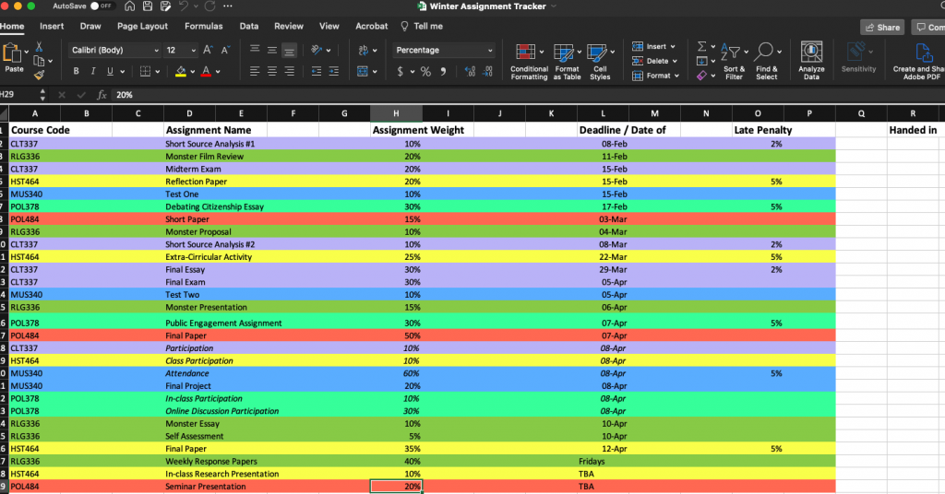Open the Calibri (Body) font dropdown
Screen dimensions: 945x494
[x=155, y=50]
